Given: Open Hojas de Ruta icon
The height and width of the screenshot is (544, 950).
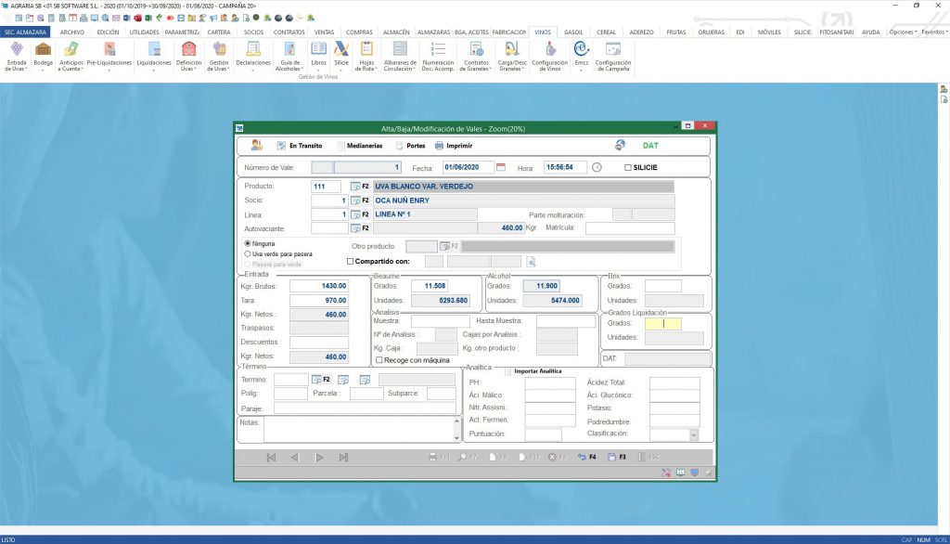Looking at the screenshot, I should (x=366, y=49).
